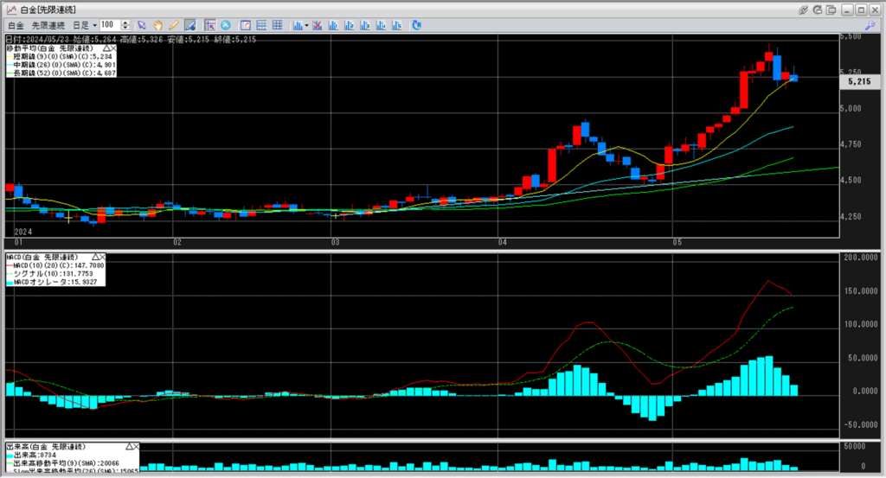This screenshot has width=886, height=478.
Task: Click the bar count field showing 100
Action: 110,25
